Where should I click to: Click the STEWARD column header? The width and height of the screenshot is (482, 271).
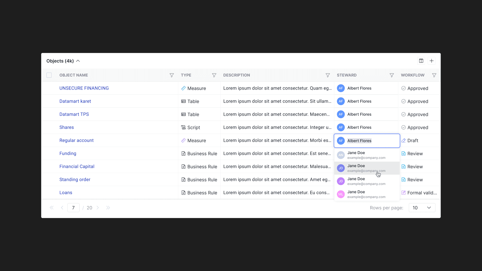coord(347,75)
